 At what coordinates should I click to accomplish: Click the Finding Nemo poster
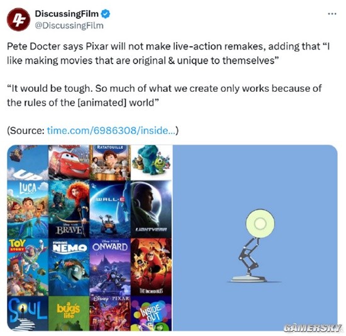click(x=69, y=267)
